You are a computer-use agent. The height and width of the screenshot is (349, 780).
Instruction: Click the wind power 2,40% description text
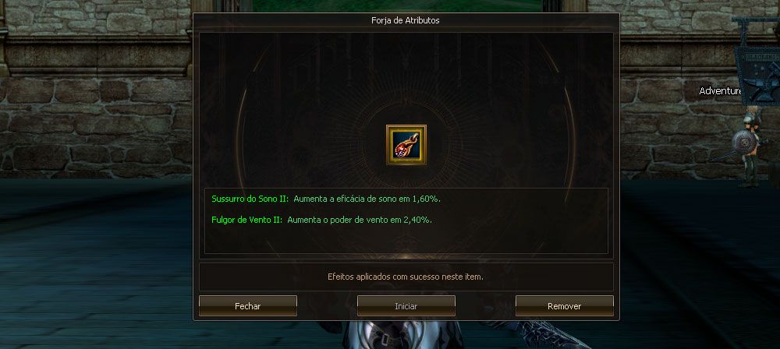click(x=360, y=220)
